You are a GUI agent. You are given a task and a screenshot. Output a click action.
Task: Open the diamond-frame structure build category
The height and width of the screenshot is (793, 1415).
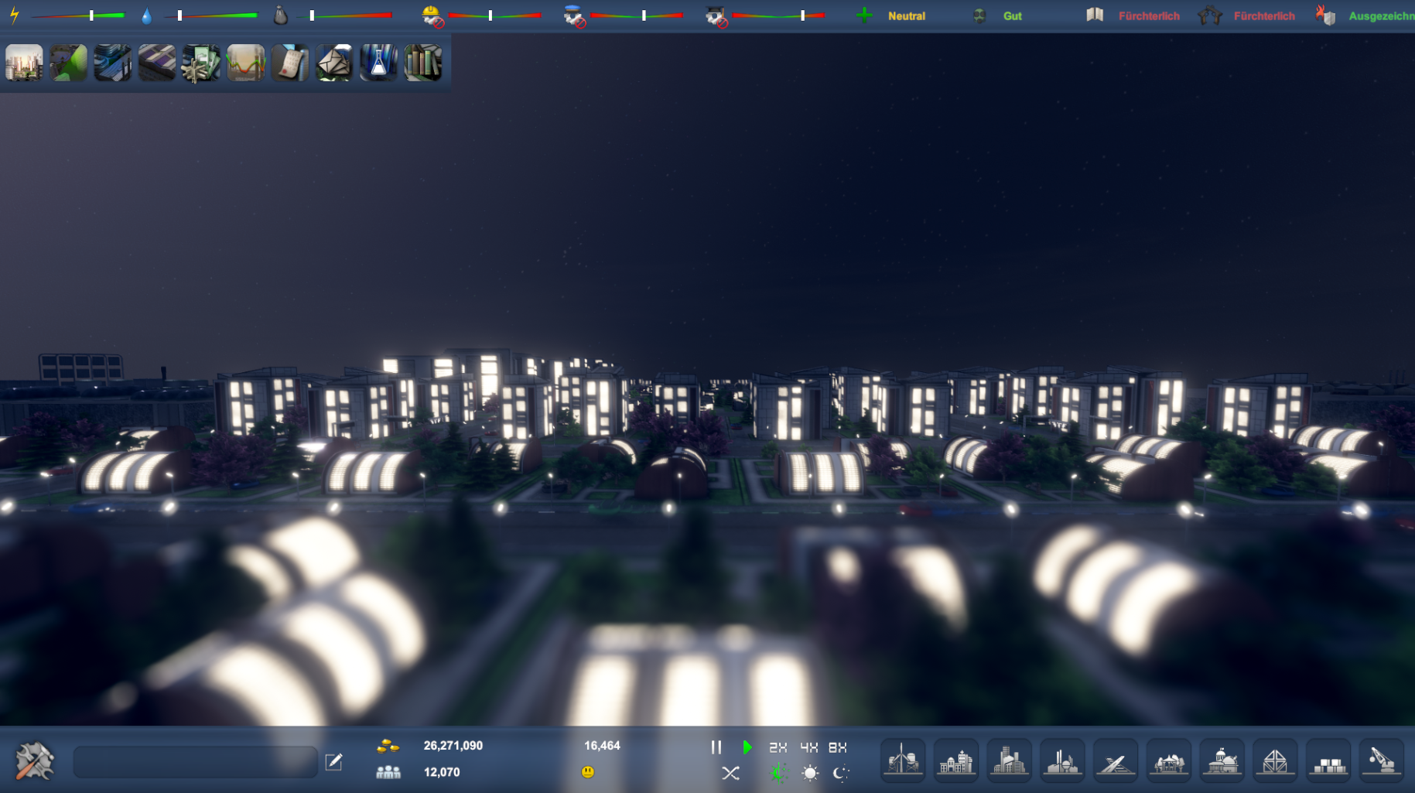tap(1275, 761)
